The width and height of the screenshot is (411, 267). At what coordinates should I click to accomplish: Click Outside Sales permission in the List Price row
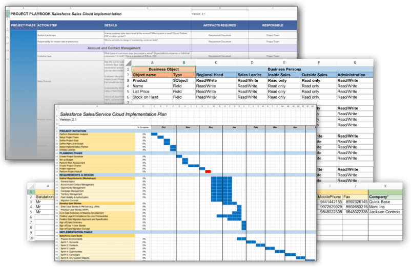point(319,92)
